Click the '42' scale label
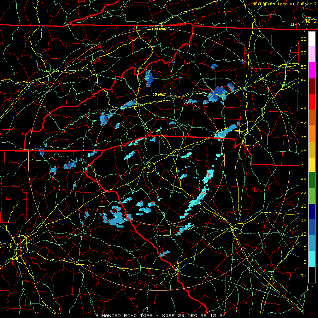 click(304, 123)
